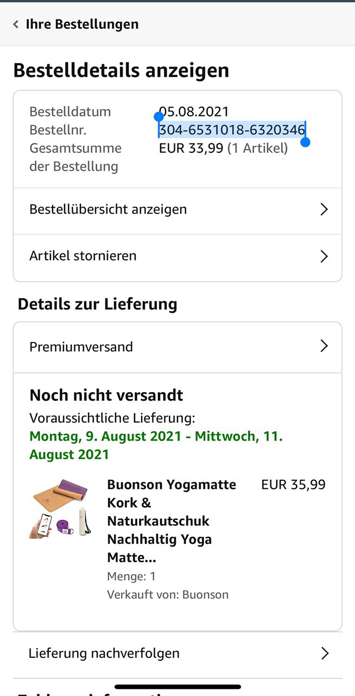Tap the green estimated delivery date

(x=156, y=445)
